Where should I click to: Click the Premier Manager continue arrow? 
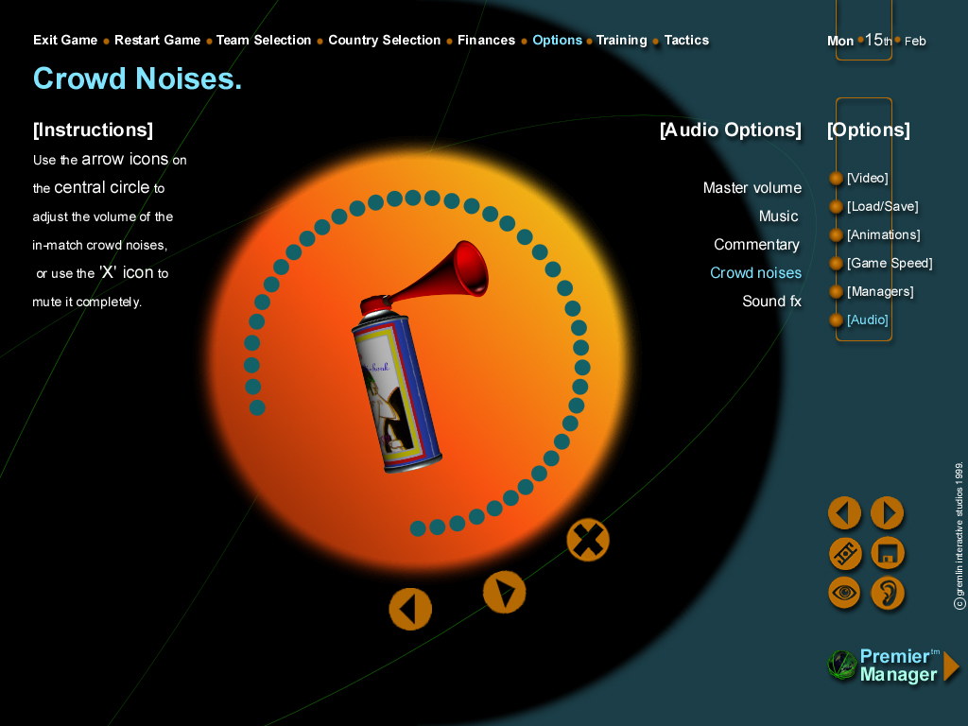click(x=951, y=666)
